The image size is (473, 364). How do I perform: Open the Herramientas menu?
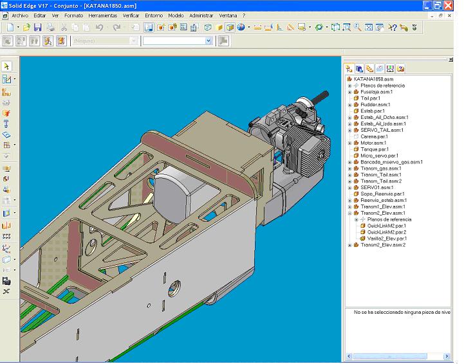coord(103,15)
